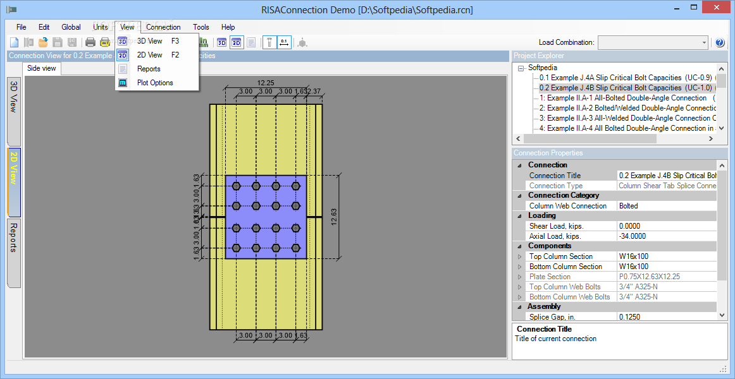Image resolution: width=735 pixels, height=379 pixels.
Task: Click Project Explorer horizontal scrollbar right arrow
Action: (711, 139)
